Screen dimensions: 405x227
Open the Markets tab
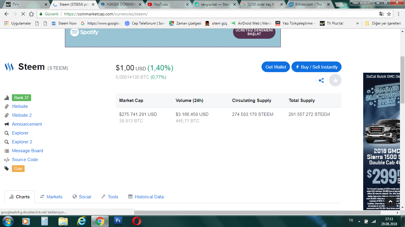click(x=51, y=197)
